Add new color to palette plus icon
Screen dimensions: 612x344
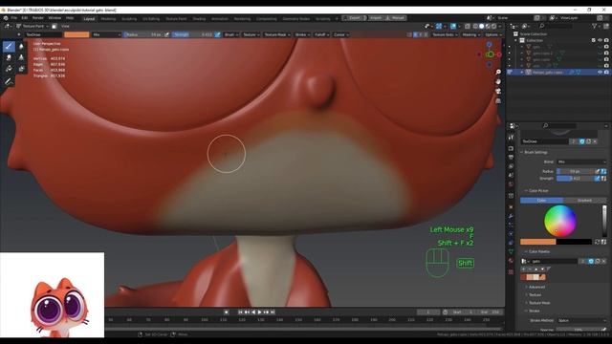(x=523, y=269)
